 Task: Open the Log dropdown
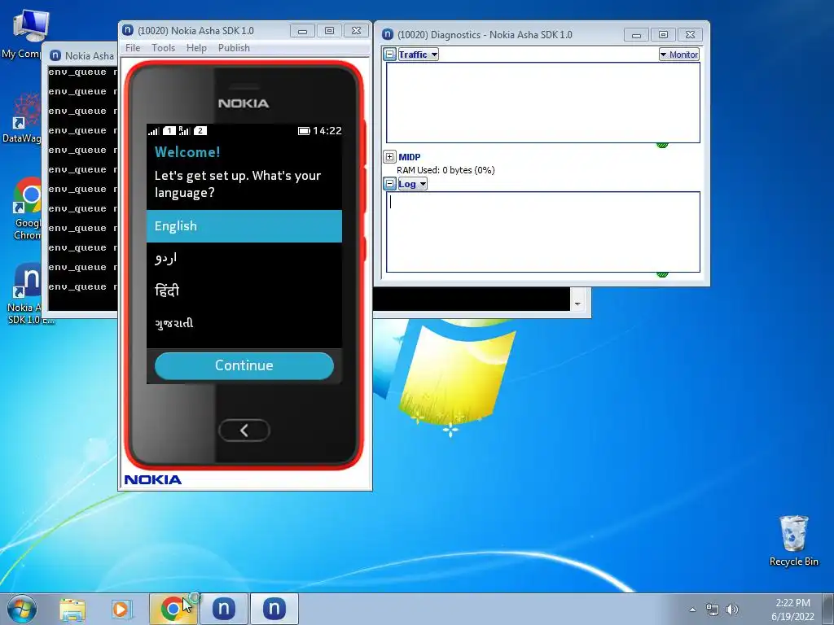point(412,184)
